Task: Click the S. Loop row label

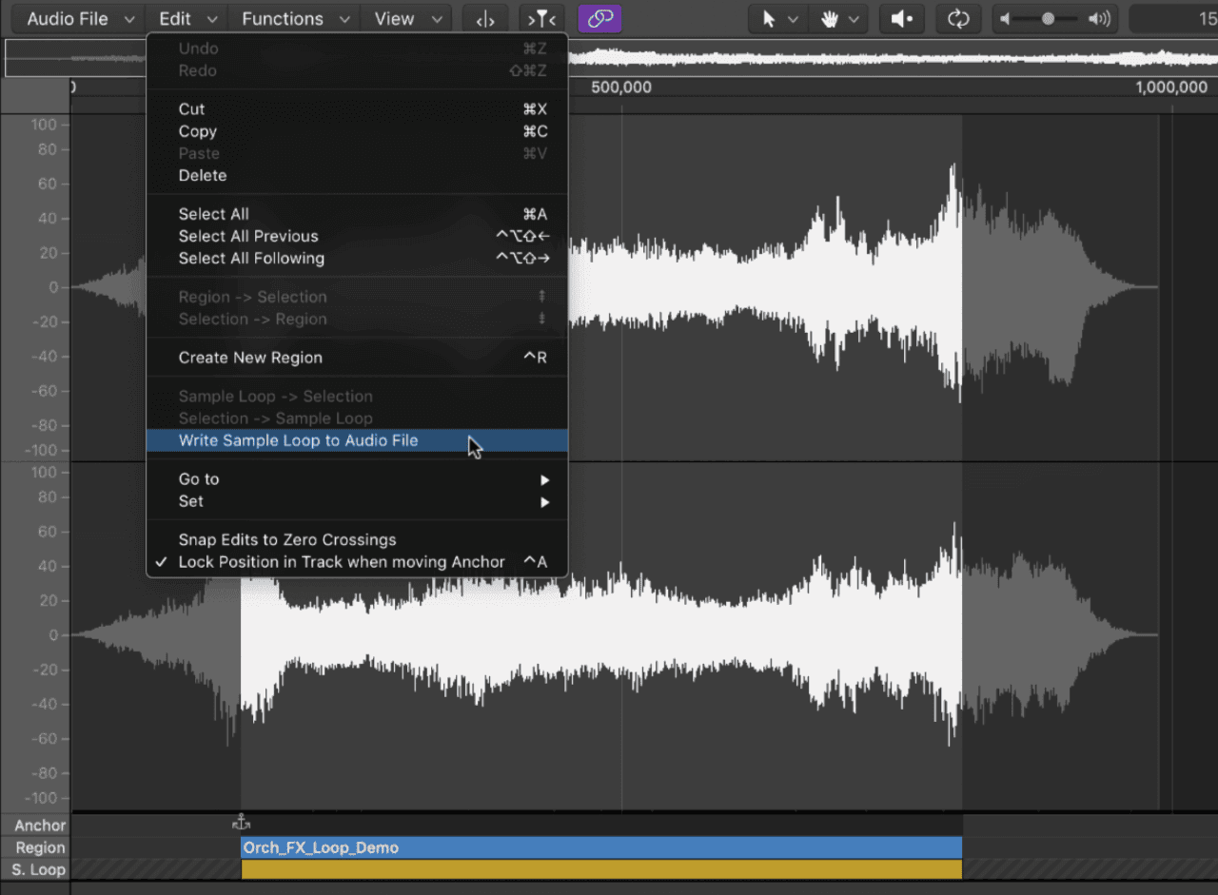Action: (x=38, y=869)
